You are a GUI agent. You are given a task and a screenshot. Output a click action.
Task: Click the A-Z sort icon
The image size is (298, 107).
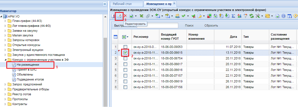click(x=239, y=16)
